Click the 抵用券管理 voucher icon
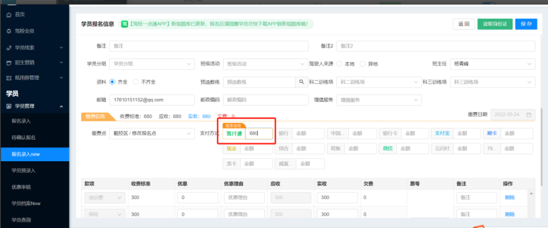The width and height of the screenshot is (548, 228). 9,78
